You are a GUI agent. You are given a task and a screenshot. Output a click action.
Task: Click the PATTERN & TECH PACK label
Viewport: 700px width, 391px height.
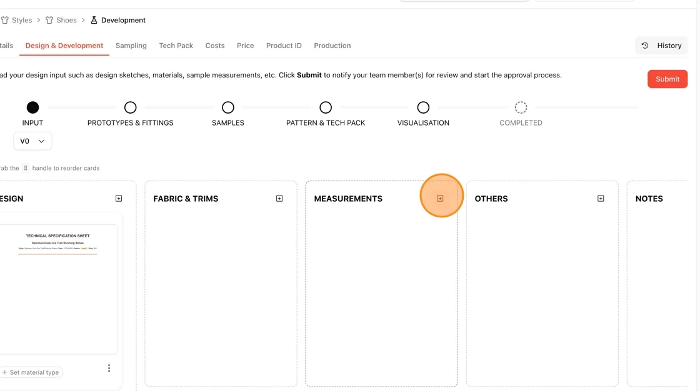tap(326, 123)
